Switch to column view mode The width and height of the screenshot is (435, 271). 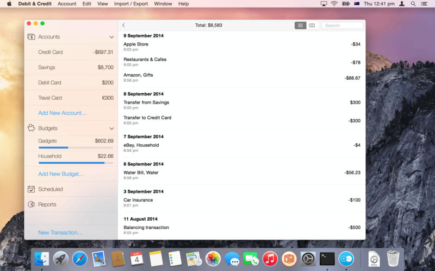[x=312, y=25]
